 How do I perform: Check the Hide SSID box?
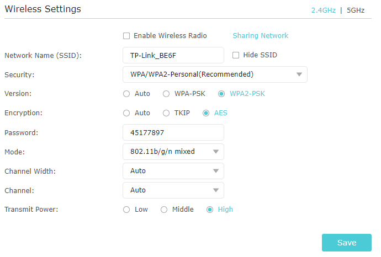(x=236, y=55)
